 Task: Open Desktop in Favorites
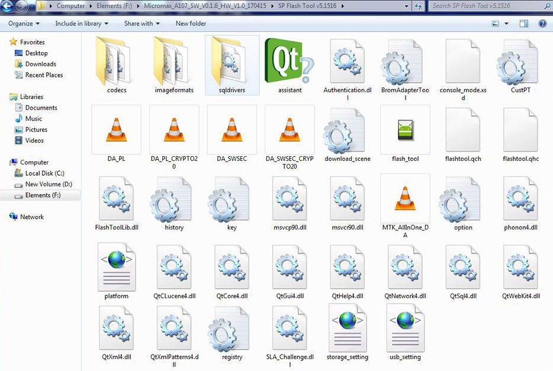(x=31, y=53)
